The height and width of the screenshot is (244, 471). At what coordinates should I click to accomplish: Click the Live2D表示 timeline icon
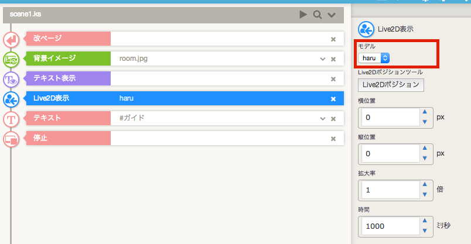click(11, 99)
